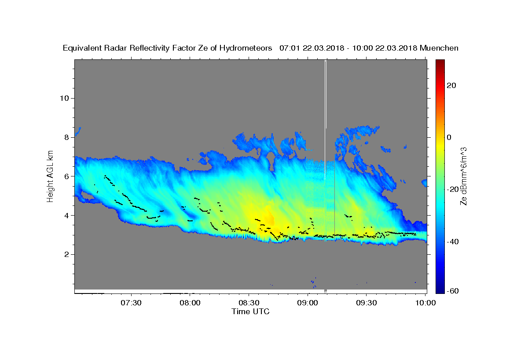Viewport: 528px width, 352px height.
Task: Click the 'Height AGL km' axis label
Action: coord(50,176)
